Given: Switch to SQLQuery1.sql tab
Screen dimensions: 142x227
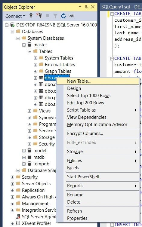Looking at the screenshot, I should coord(121,7).
